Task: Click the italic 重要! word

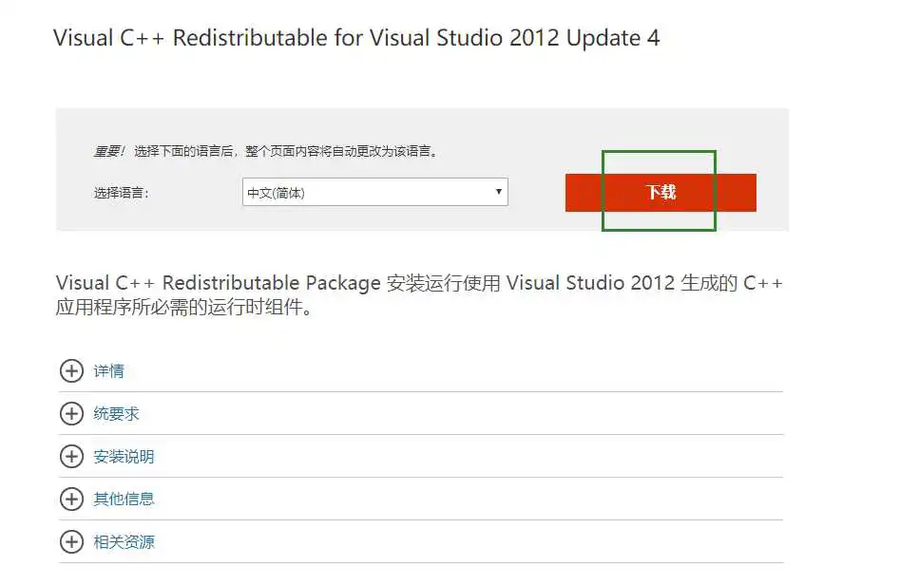Action: click(108, 151)
